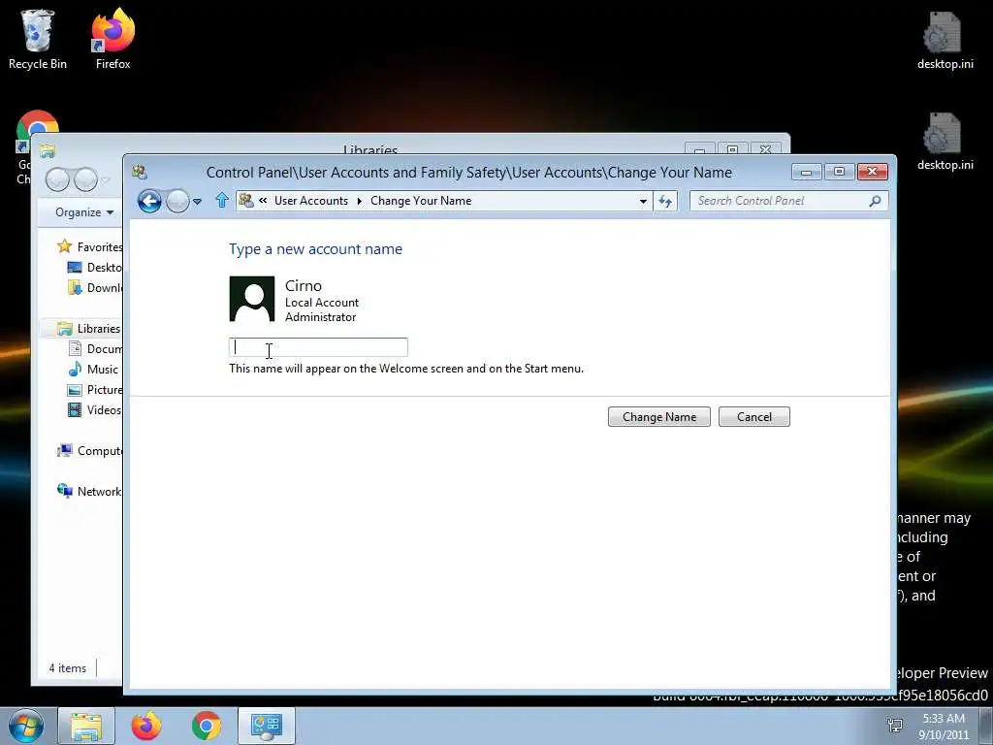Click the magnifier icon in search box
The image size is (993, 745).
[x=876, y=201]
